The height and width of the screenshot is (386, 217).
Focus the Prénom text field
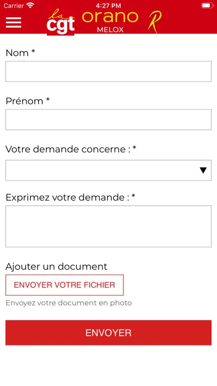(x=108, y=120)
